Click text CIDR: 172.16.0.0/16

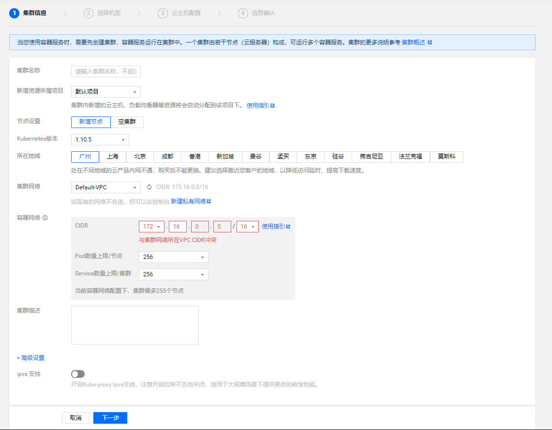182,187
